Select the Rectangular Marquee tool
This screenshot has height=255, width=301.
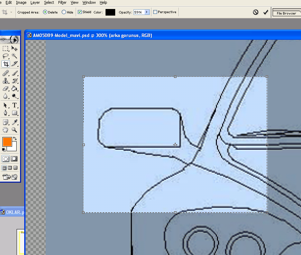(x=6, y=48)
